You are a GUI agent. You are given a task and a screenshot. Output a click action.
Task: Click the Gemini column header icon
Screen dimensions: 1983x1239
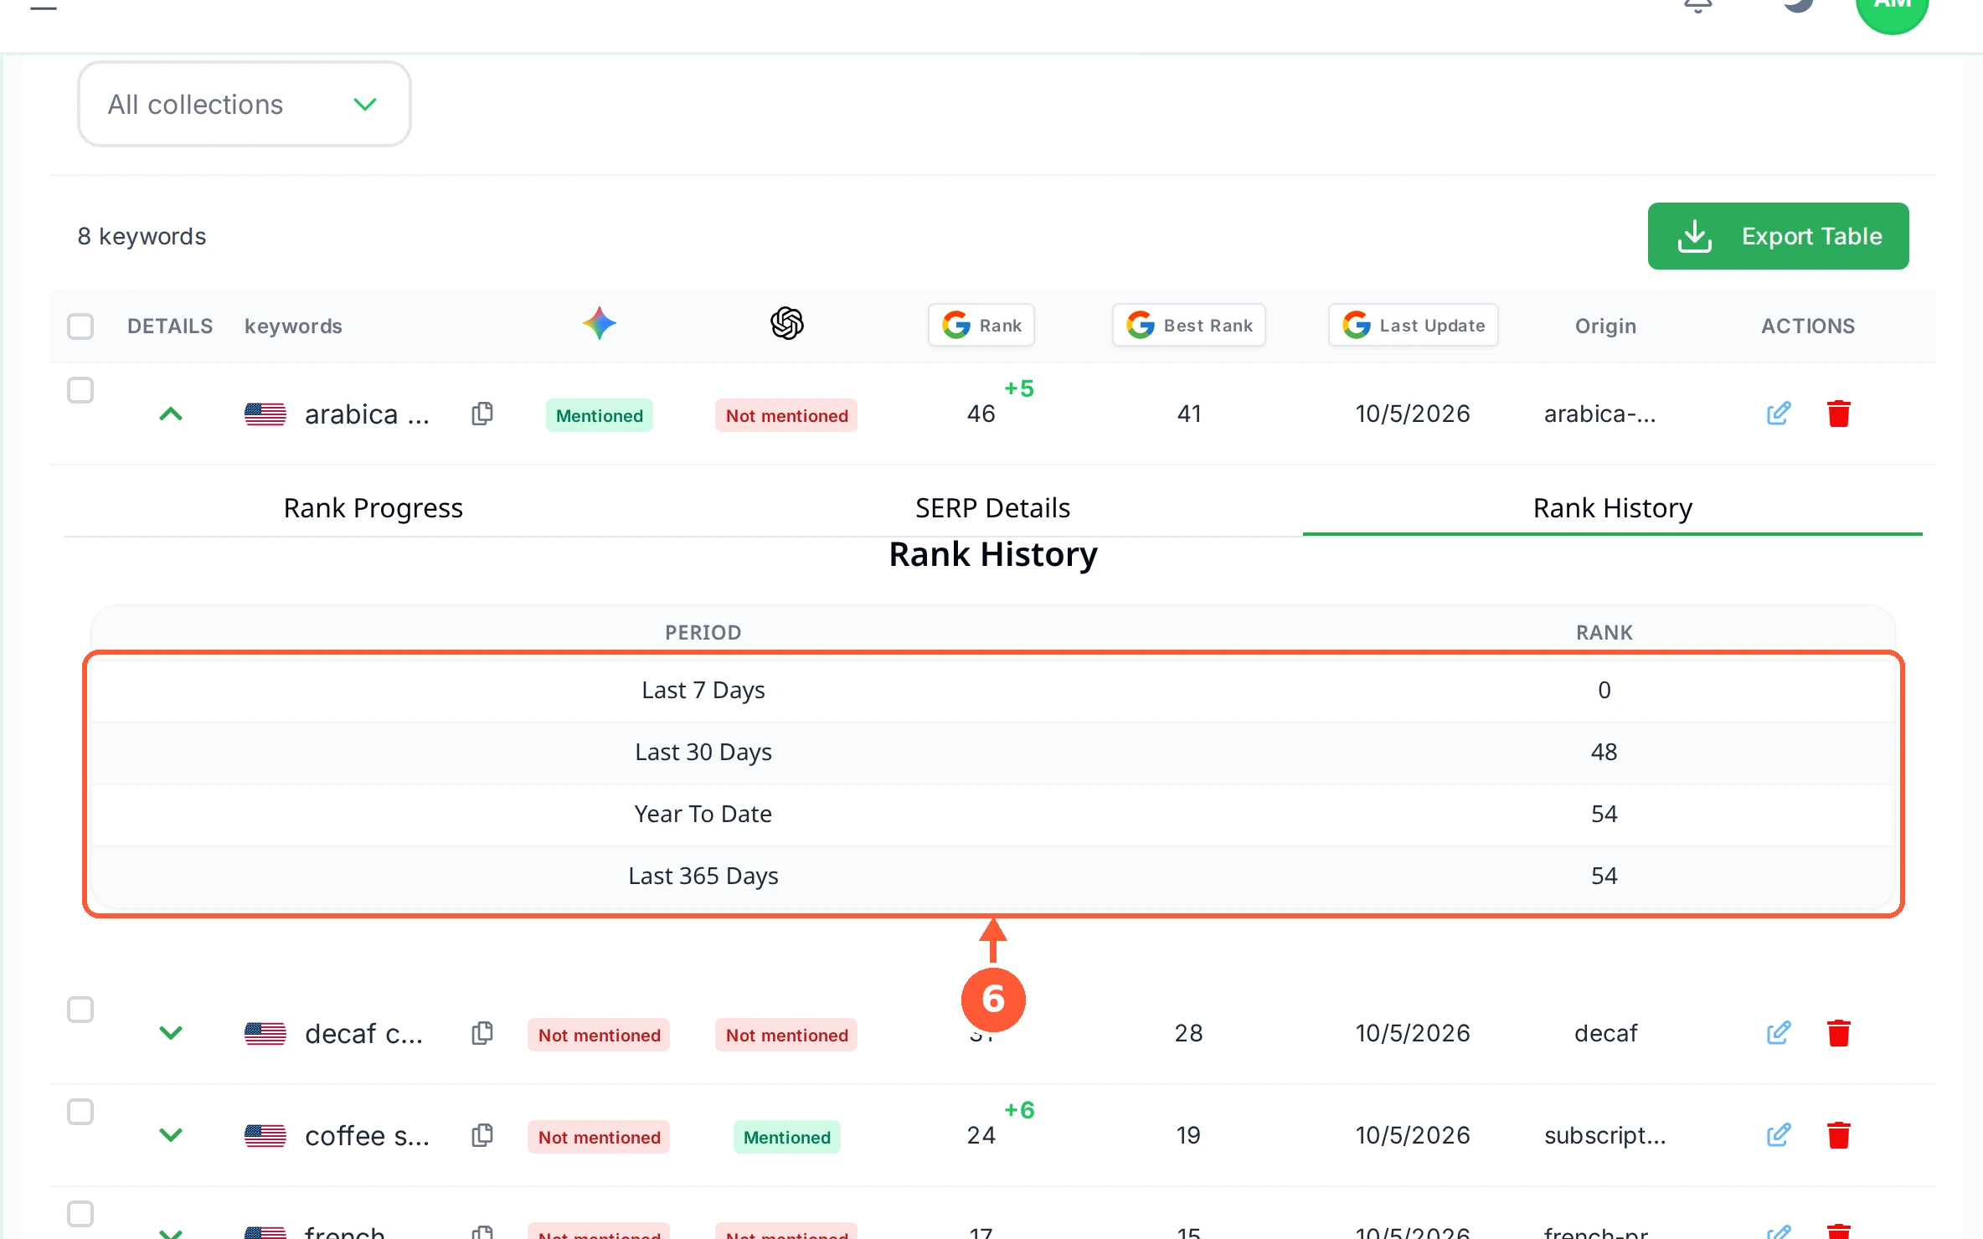point(600,323)
